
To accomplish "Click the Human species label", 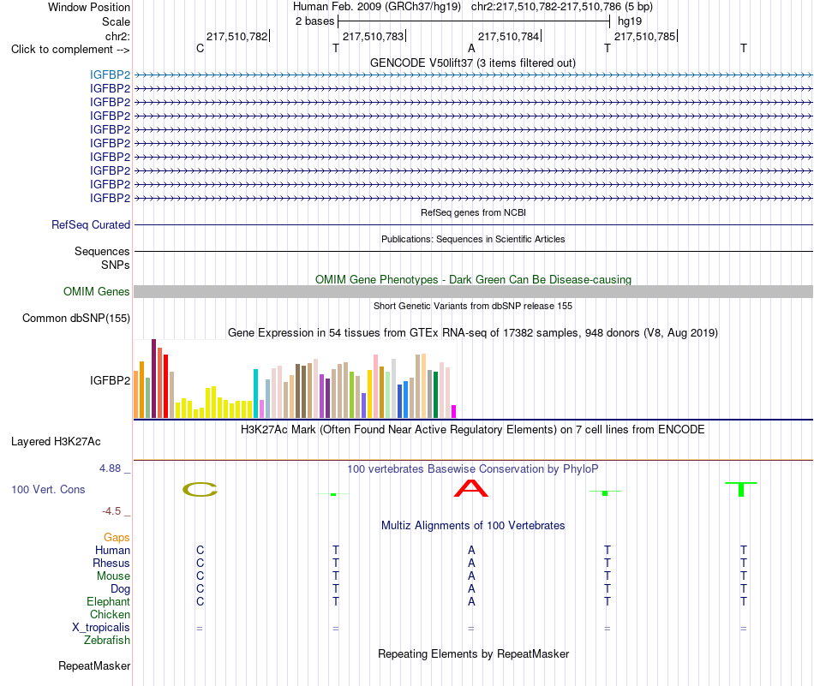I will (112, 550).
